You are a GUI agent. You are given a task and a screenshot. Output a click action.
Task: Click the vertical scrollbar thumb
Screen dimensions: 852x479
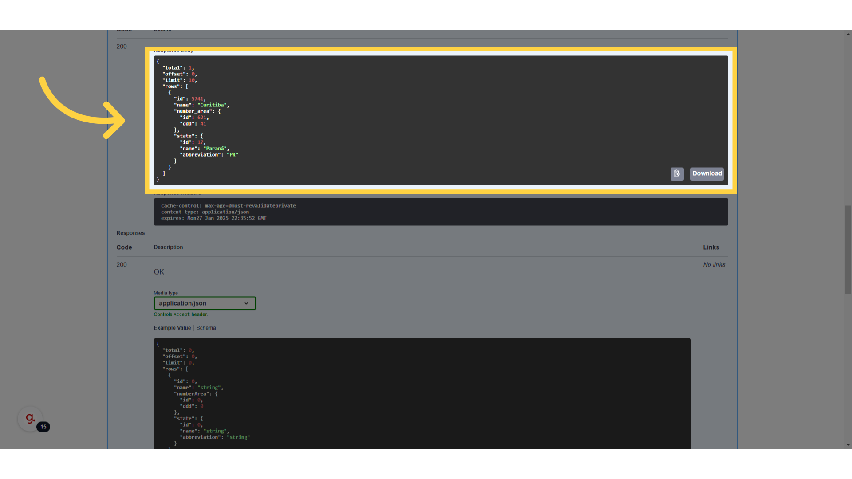coord(848,250)
